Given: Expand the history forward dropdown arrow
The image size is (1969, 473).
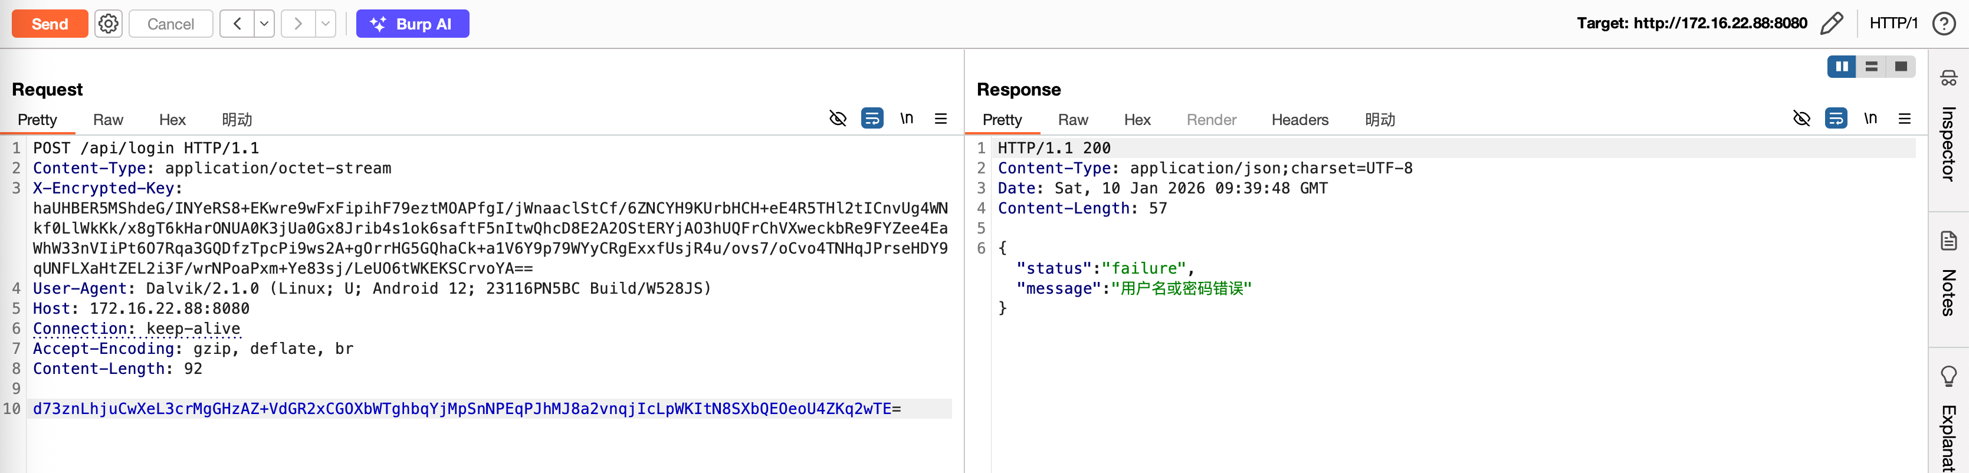Looking at the screenshot, I should (326, 24).
